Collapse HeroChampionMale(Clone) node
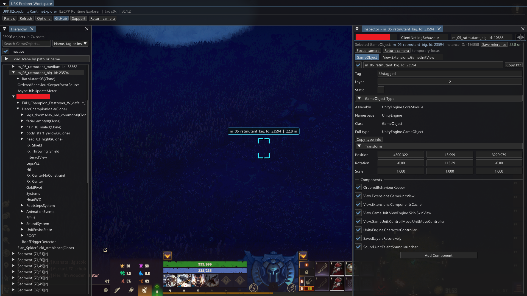 (x=18, y=109)
